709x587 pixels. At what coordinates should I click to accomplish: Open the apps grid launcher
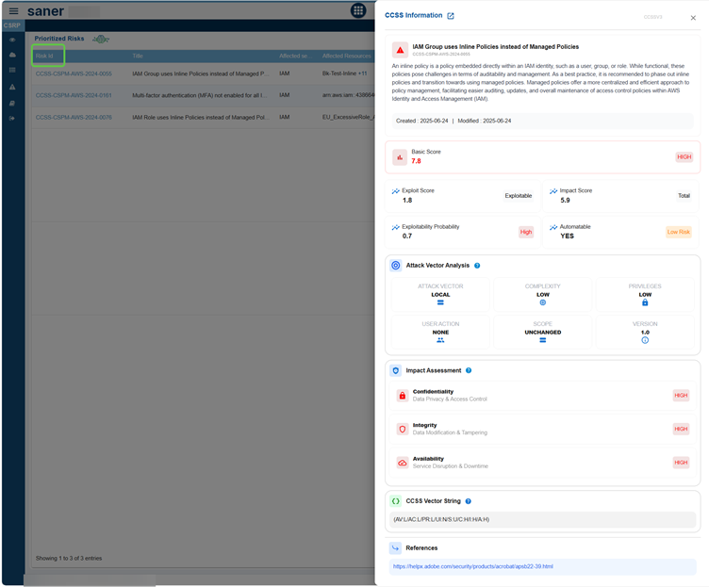coord(358,10)
